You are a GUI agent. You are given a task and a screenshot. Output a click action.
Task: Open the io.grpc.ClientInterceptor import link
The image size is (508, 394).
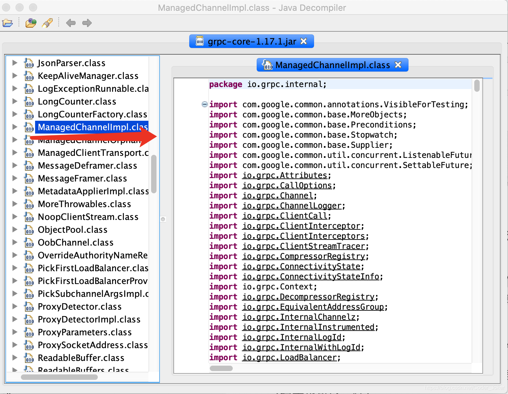[301, 226]
